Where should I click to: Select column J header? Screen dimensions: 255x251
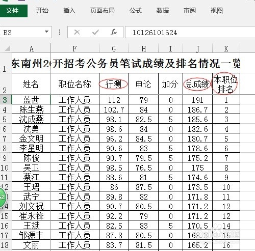[x=197, y=49]
